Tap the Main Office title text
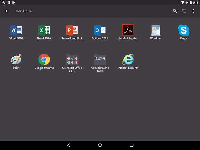The image size is (200, 150). (x=23, y=11)
